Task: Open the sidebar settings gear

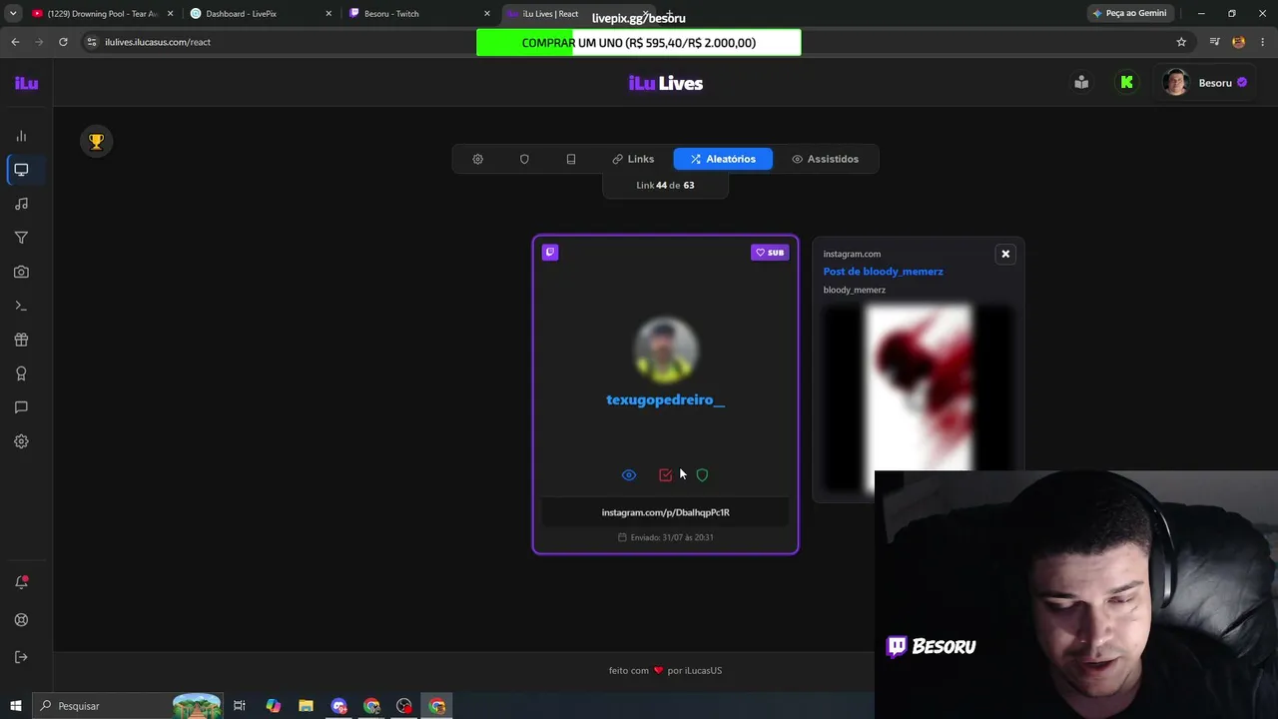Action: (x=21, y=441)
